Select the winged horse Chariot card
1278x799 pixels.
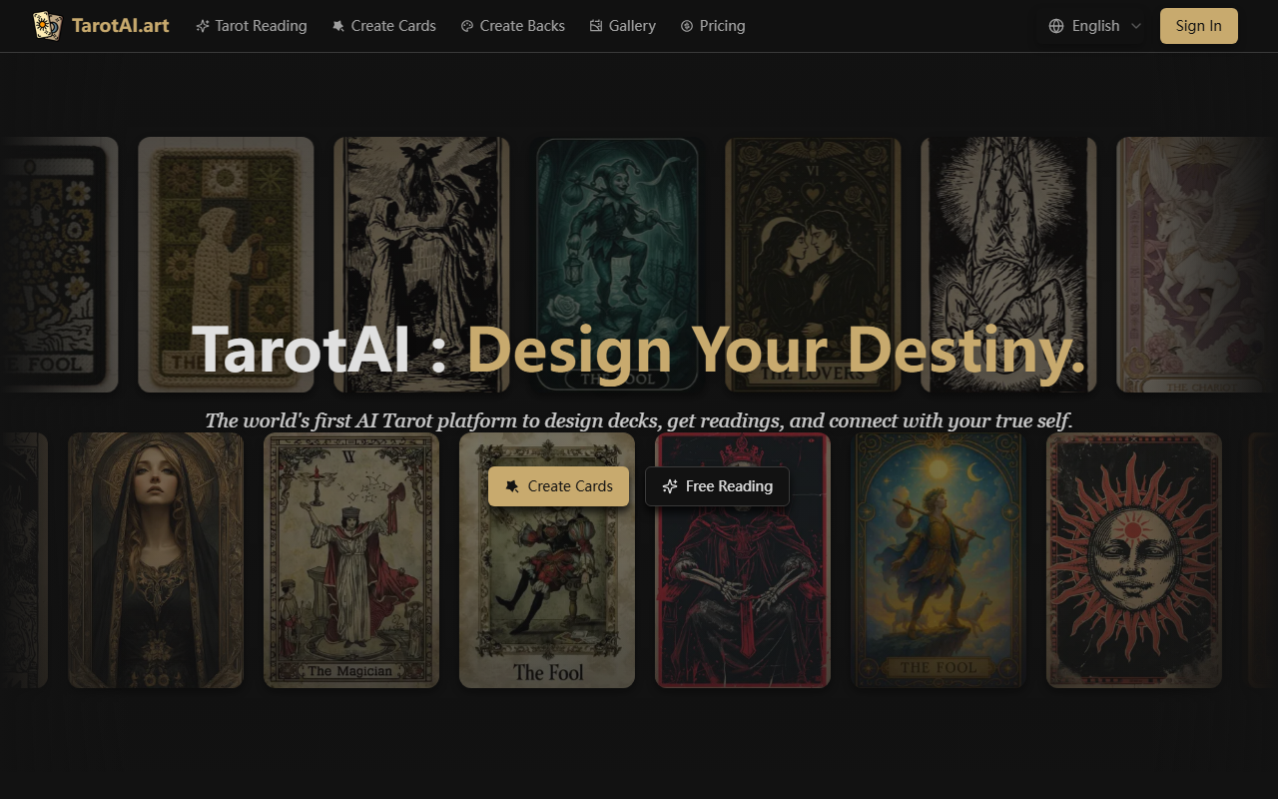pyautogui.click(x=1197, y=264)
